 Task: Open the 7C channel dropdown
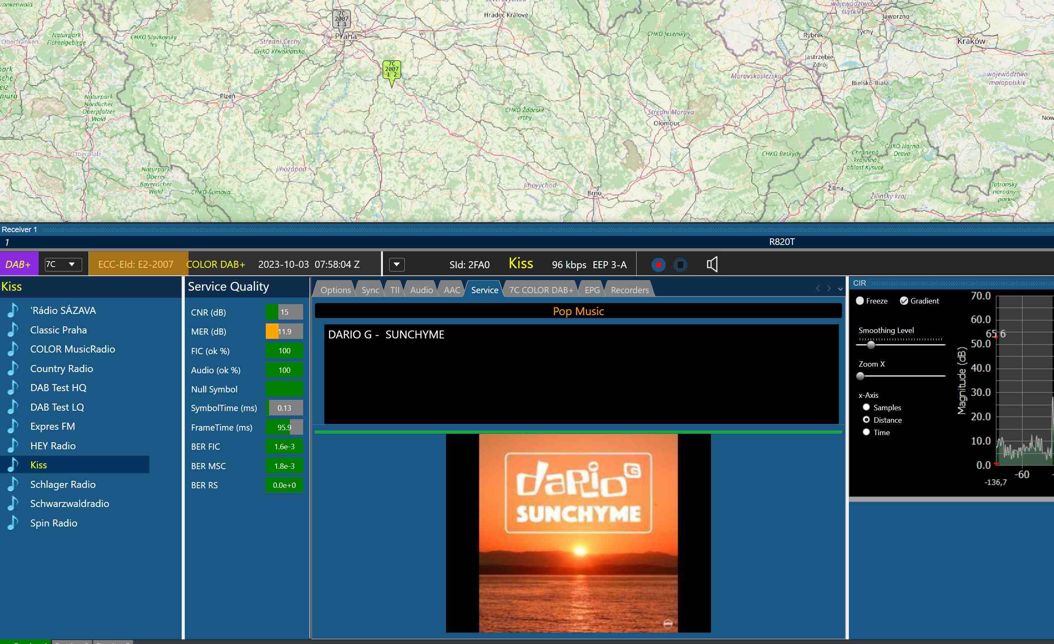click(x=63, y=264)
